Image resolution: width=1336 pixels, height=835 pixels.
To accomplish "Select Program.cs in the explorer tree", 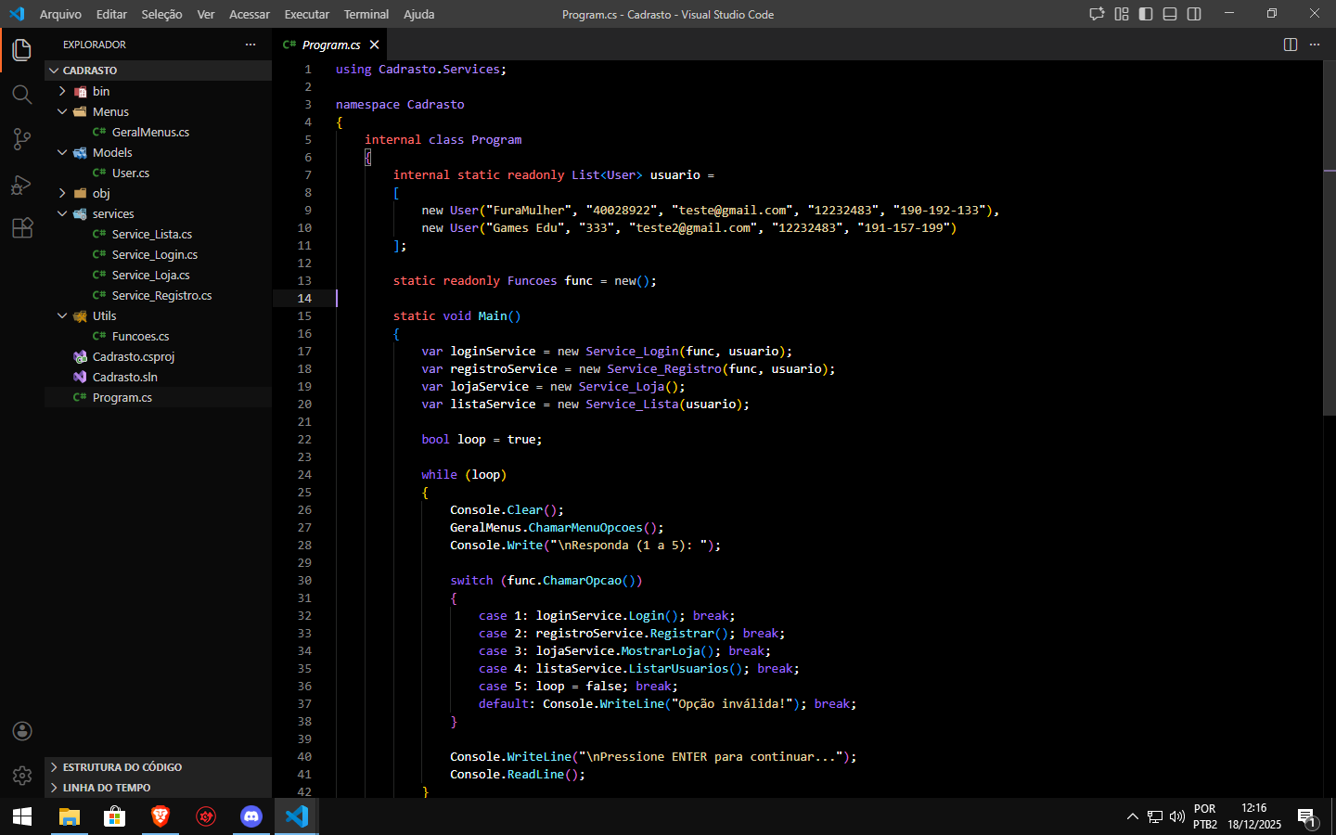I will coord(158,397).
